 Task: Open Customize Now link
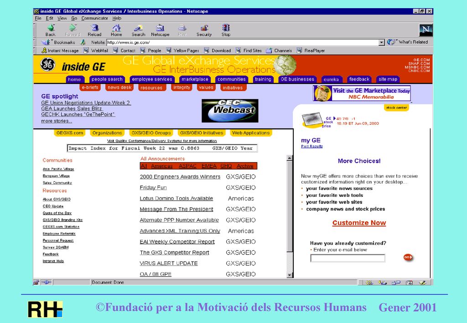pyautogui.click(x=359, y=223)
